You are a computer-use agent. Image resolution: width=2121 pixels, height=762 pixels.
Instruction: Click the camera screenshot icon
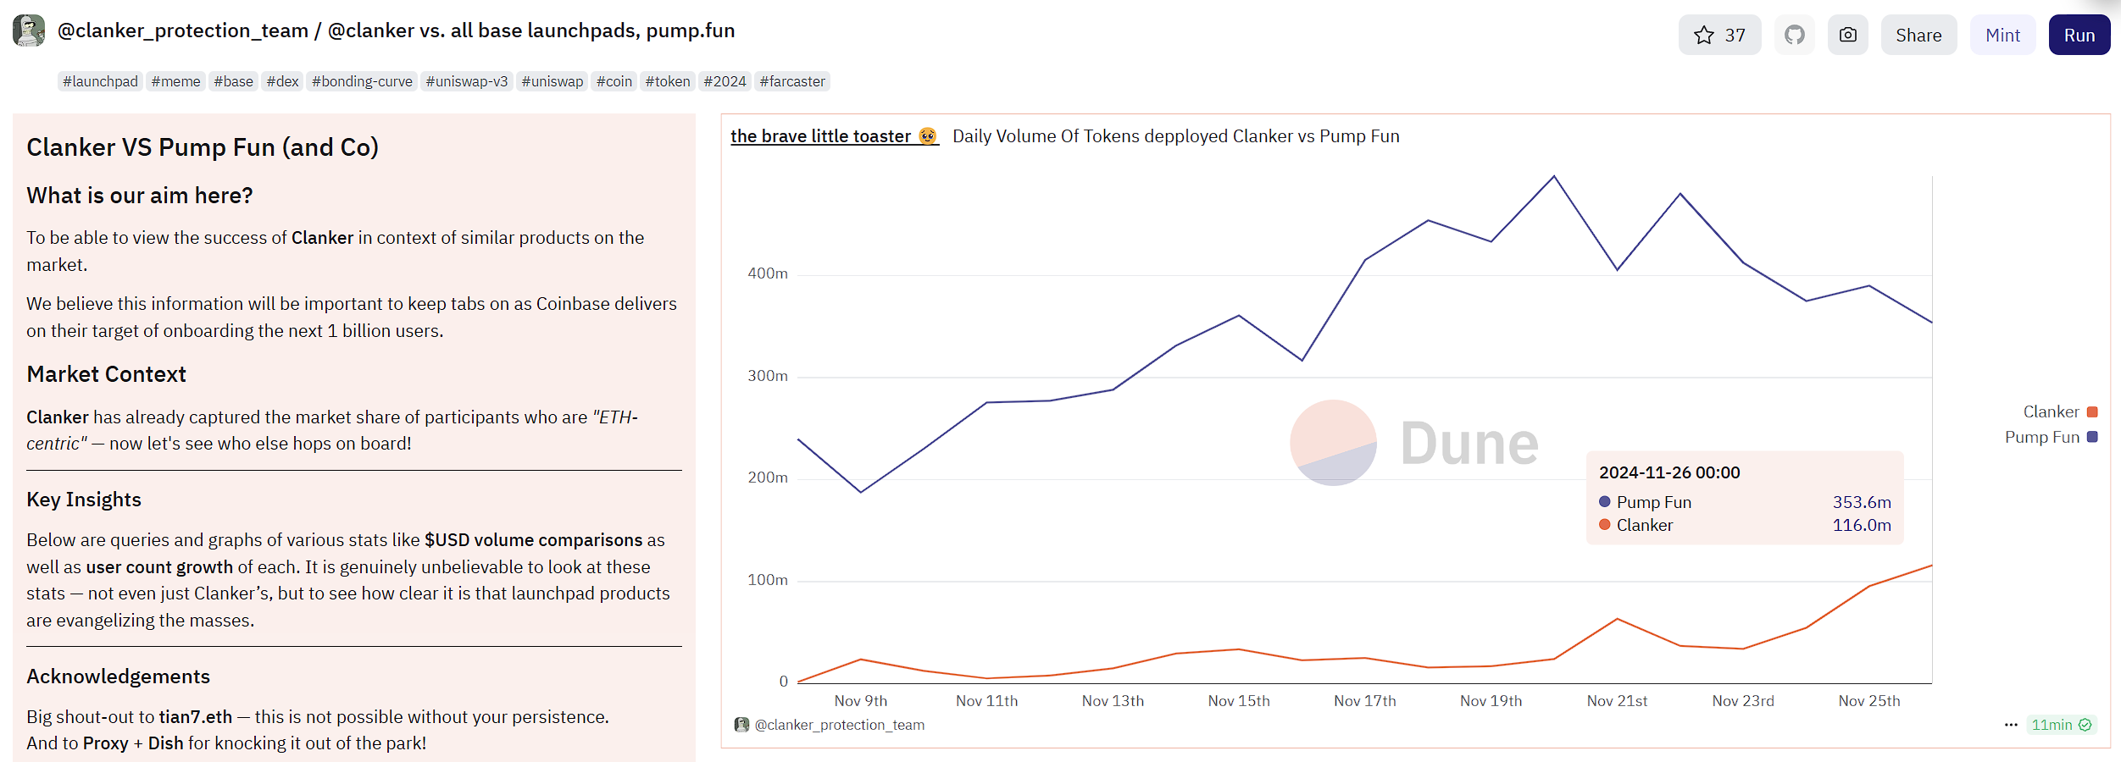coord(1848,35)
